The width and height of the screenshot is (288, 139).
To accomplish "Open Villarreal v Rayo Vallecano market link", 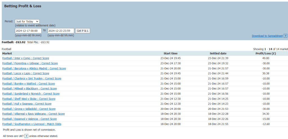I will (34, 114).
